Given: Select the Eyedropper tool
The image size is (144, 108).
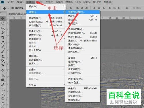Looking at the screenshot, I should [3, 42].
